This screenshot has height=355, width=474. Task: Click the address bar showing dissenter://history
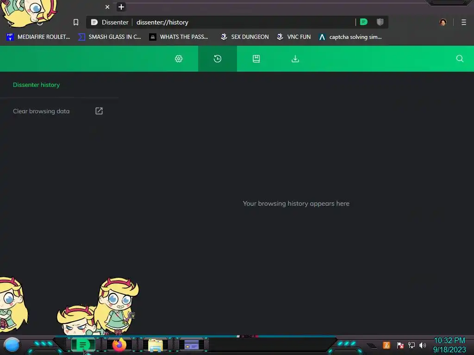coord(237,22)
